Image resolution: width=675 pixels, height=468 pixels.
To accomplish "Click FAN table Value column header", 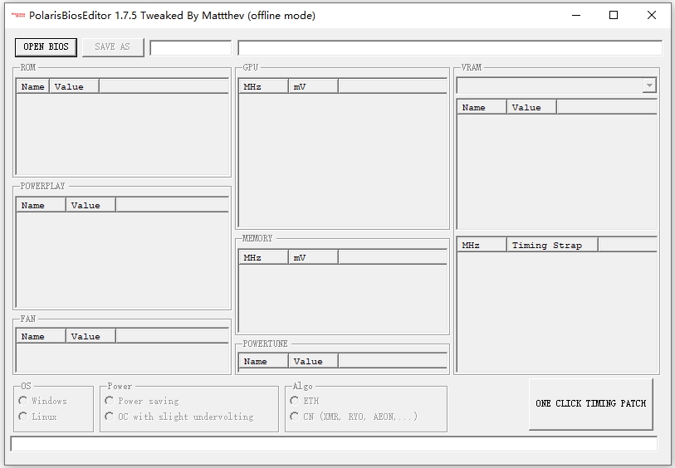I will point(90,336).
